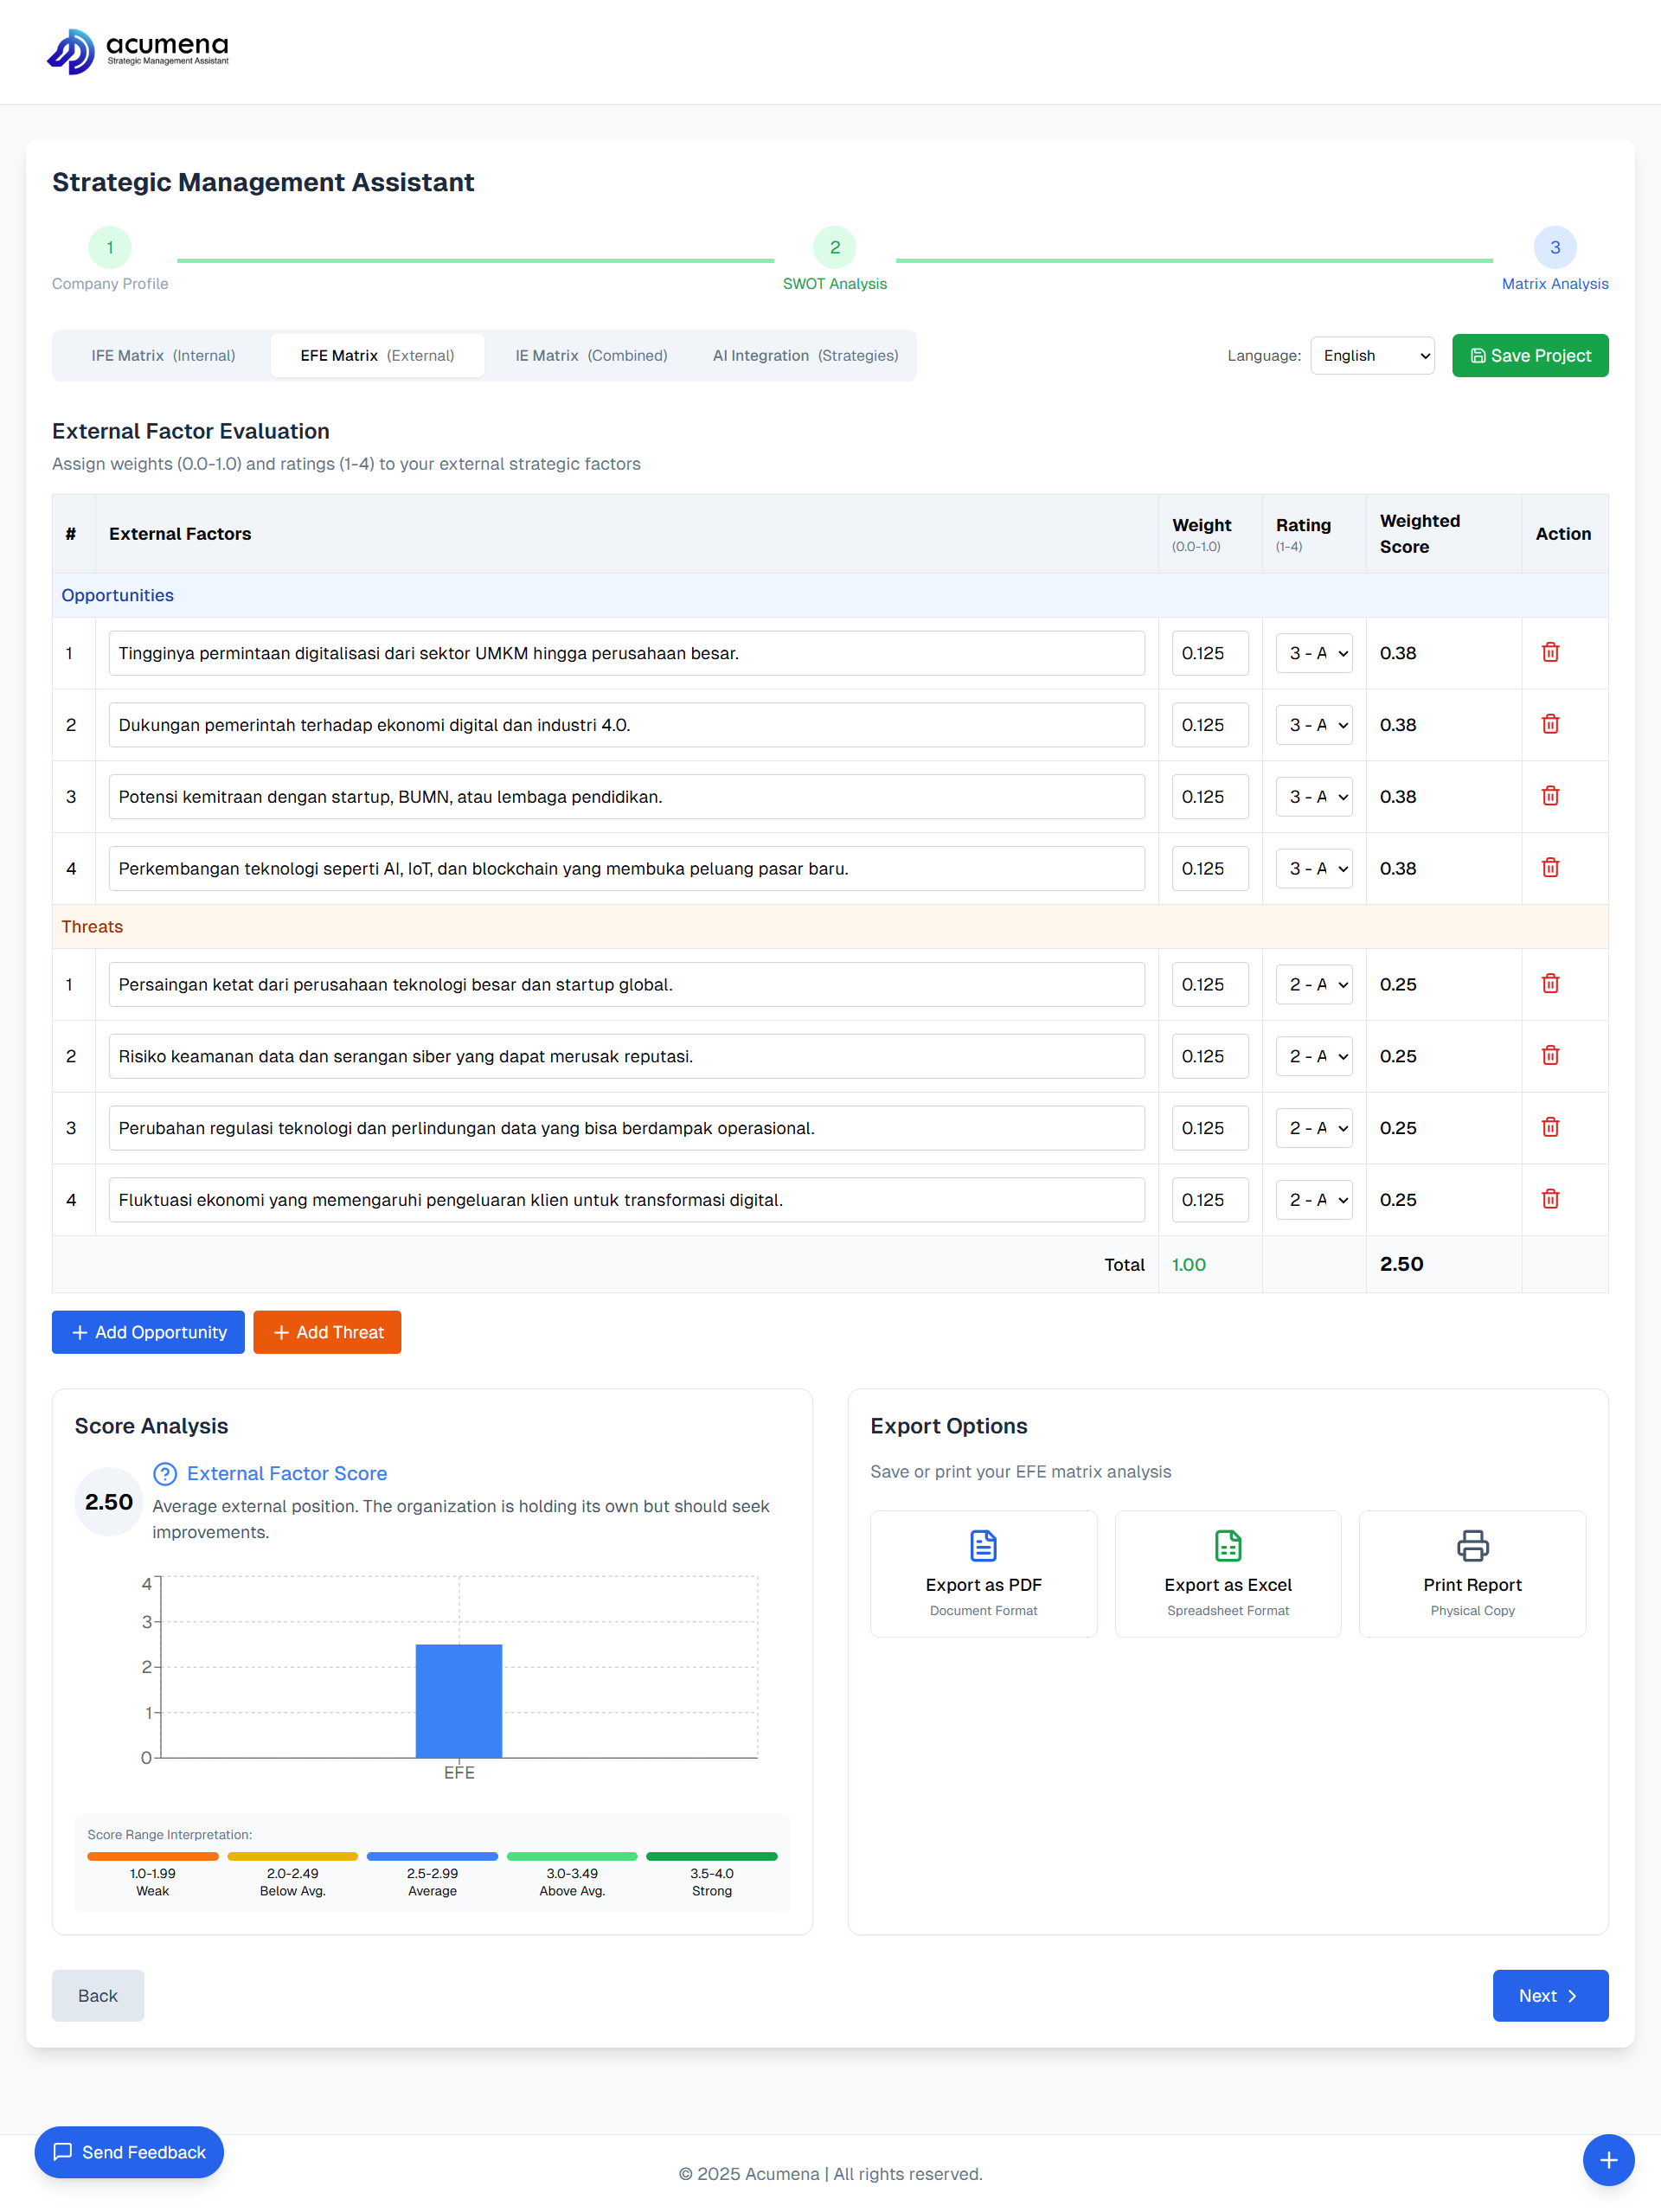Remove the fourth threat using trash icon

click(1550, 1199)
